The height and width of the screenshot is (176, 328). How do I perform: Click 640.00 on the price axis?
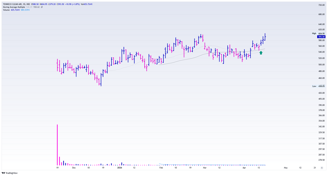(321, 24)
